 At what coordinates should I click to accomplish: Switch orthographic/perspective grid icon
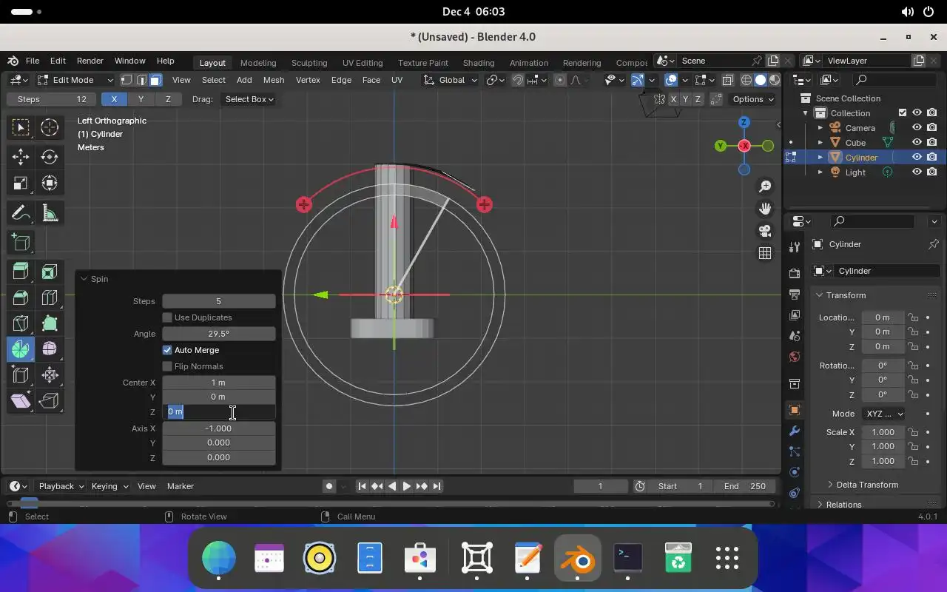765,253
